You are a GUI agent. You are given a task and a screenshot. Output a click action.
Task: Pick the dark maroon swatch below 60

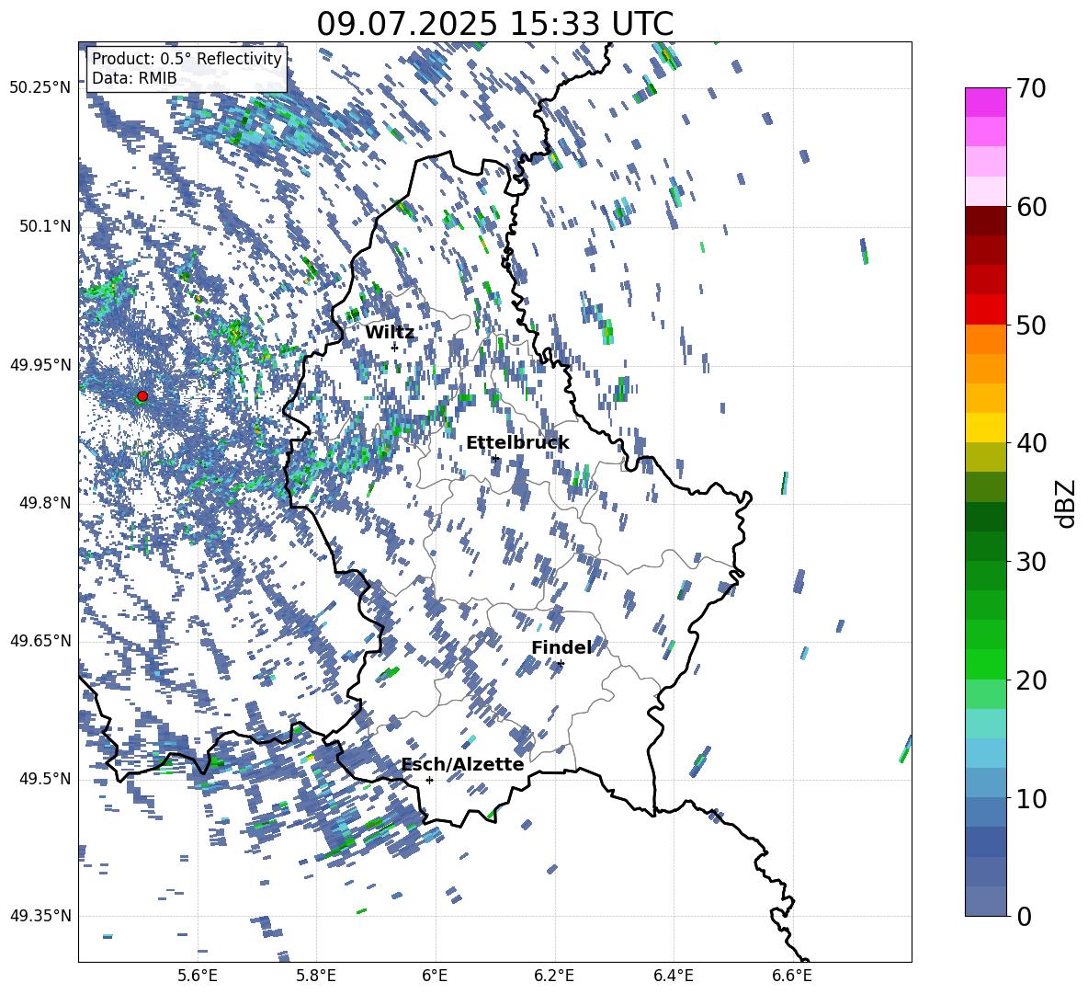coord(986,222)
